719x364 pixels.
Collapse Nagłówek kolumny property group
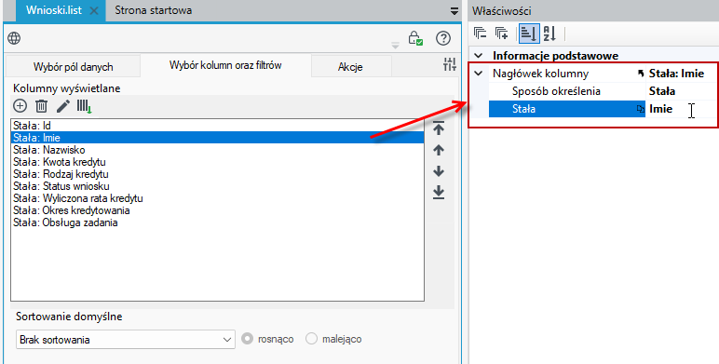(x=479, y=74)
